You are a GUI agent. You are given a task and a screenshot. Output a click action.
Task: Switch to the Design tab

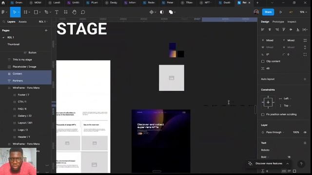point(265,21)
